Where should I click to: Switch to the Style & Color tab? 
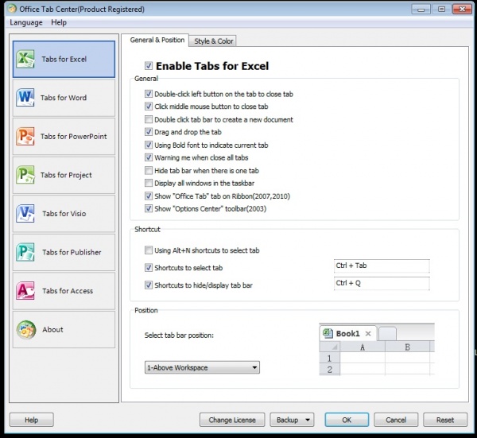(x=213, y=41)
